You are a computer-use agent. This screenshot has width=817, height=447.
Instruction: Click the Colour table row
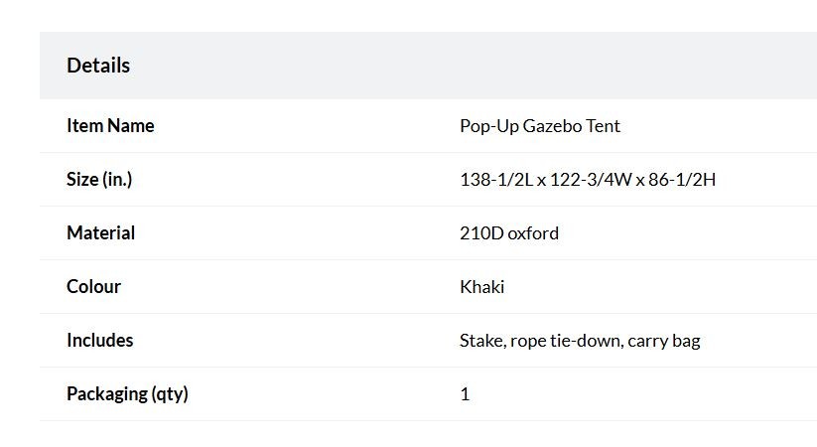(428, 287)
